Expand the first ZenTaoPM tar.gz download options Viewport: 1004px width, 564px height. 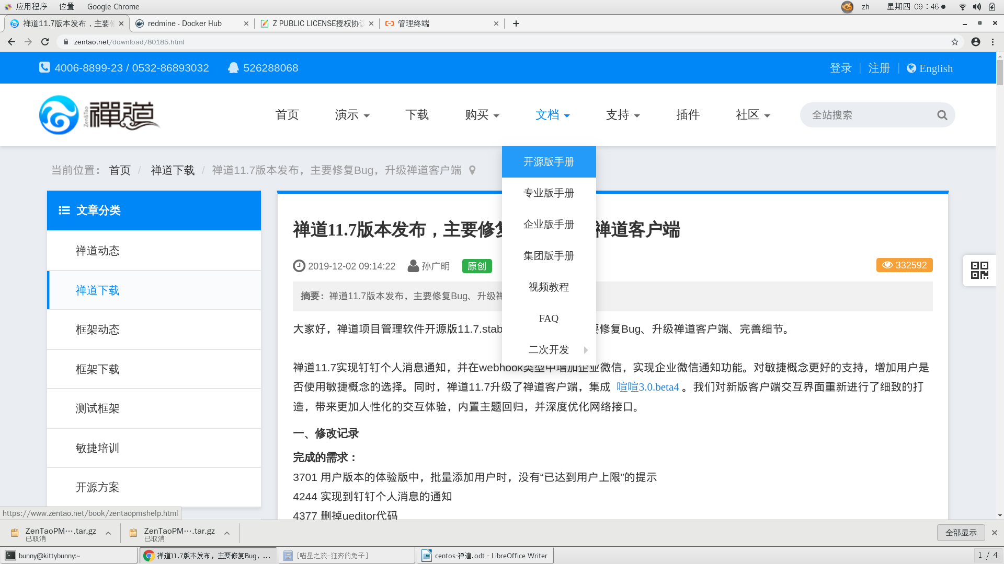[x=108, y=533]
